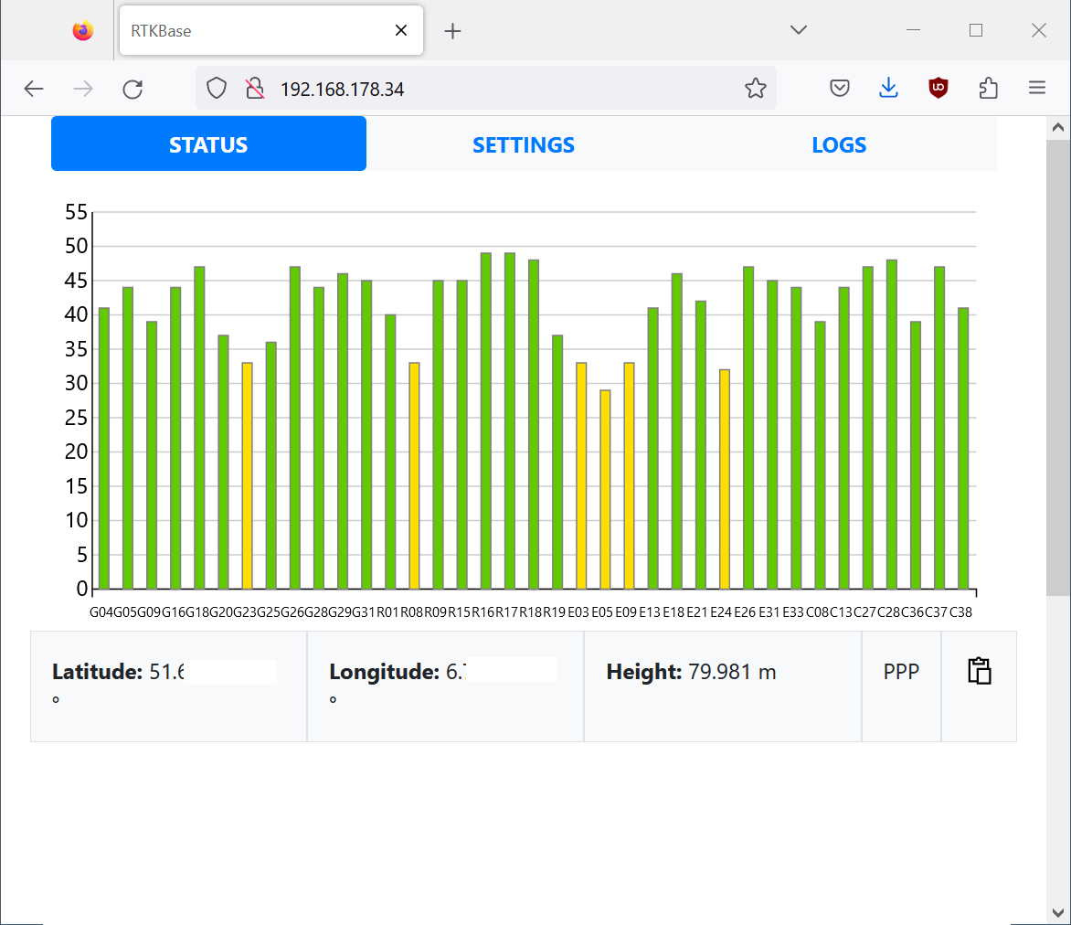Open the LOGS tab
The width and height of the screenshot is (1071, 925).
coord(838,144)
